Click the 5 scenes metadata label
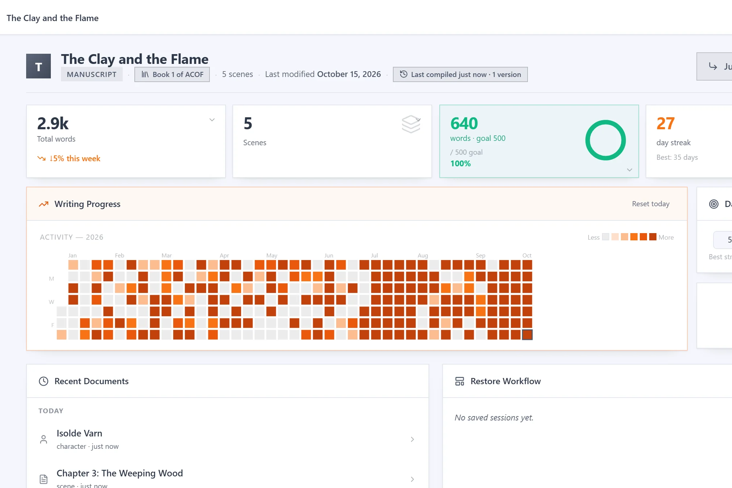 click(x=237, y=74)
